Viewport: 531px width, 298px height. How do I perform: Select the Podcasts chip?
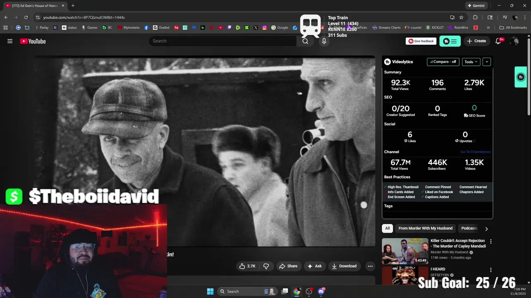click(469, 228)
